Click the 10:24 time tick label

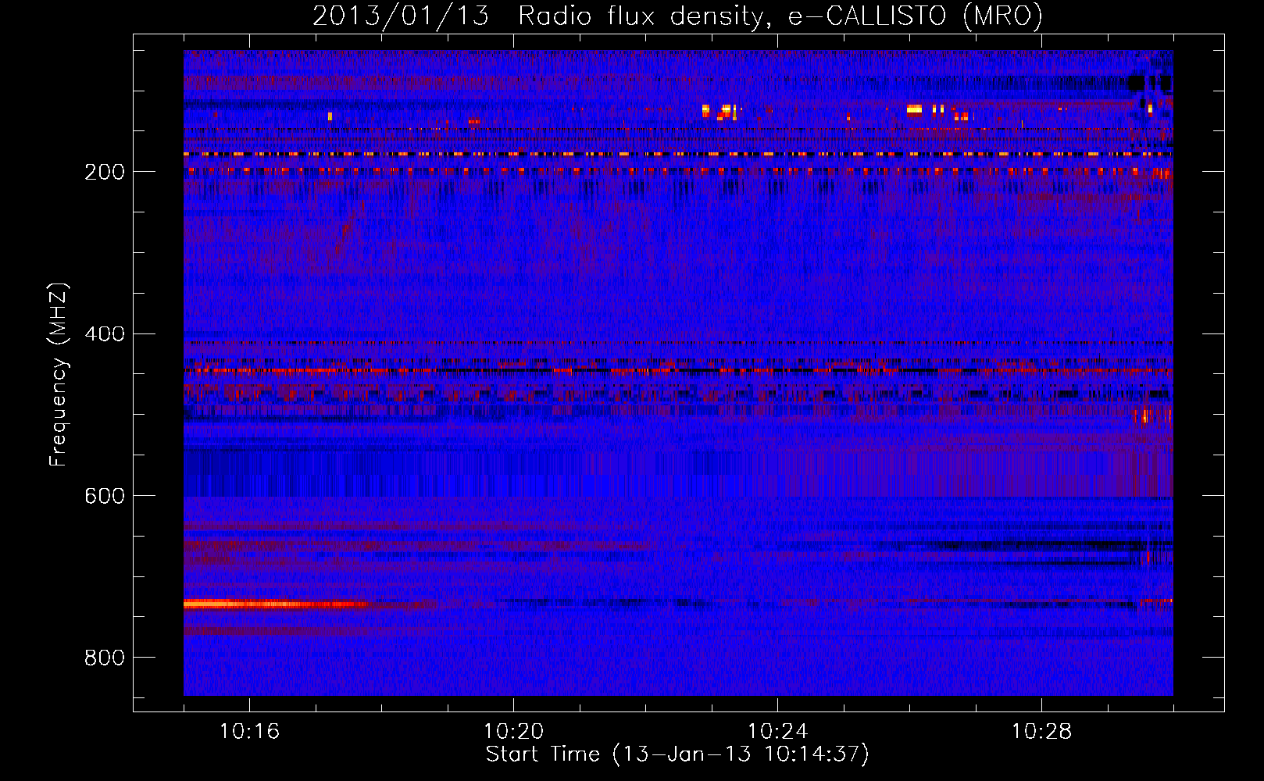pyautogui.click(x=777, y=731)
